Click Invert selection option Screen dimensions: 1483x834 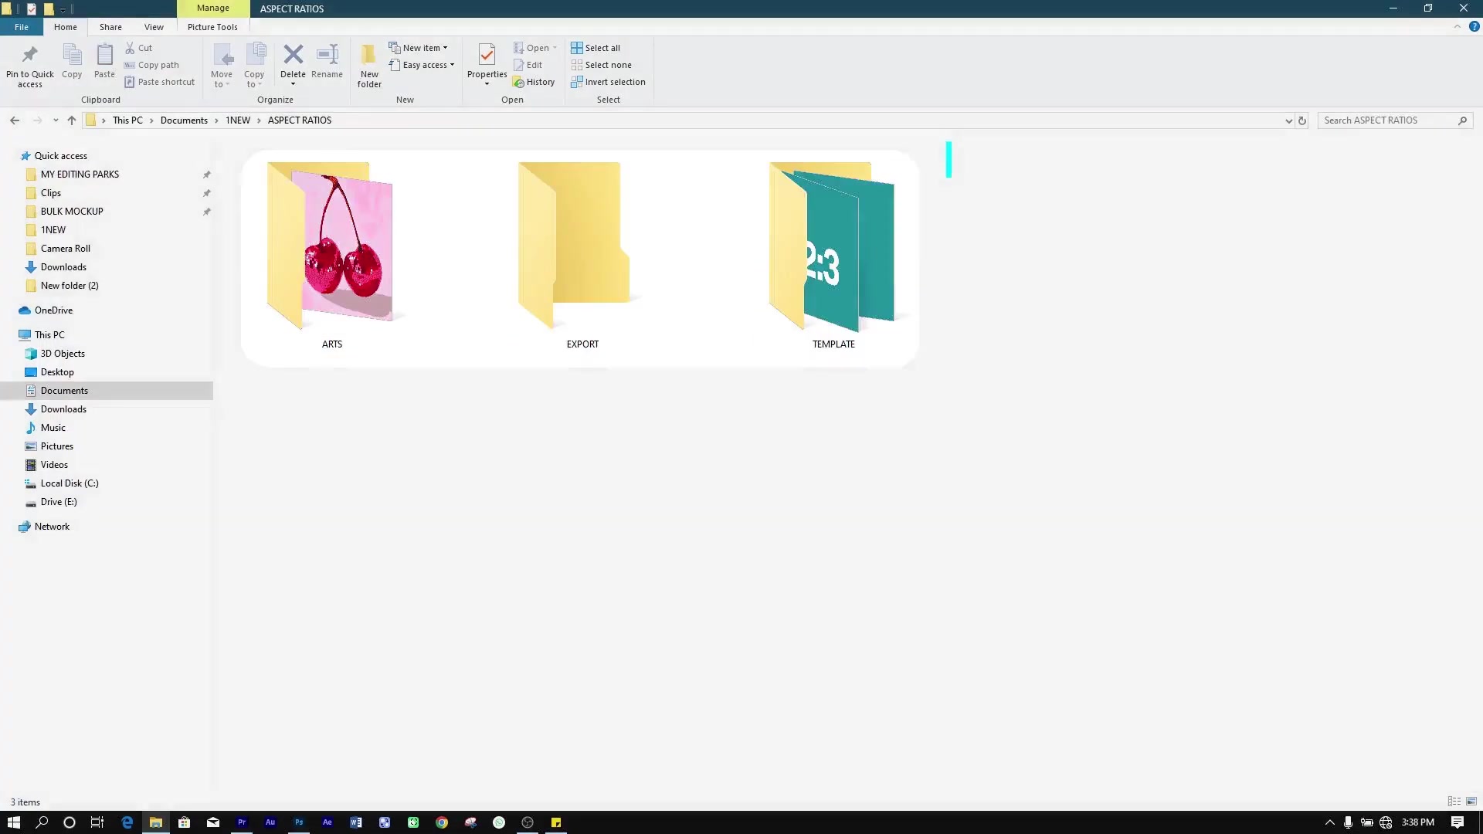pyautogui.click(x=609, y=82)
